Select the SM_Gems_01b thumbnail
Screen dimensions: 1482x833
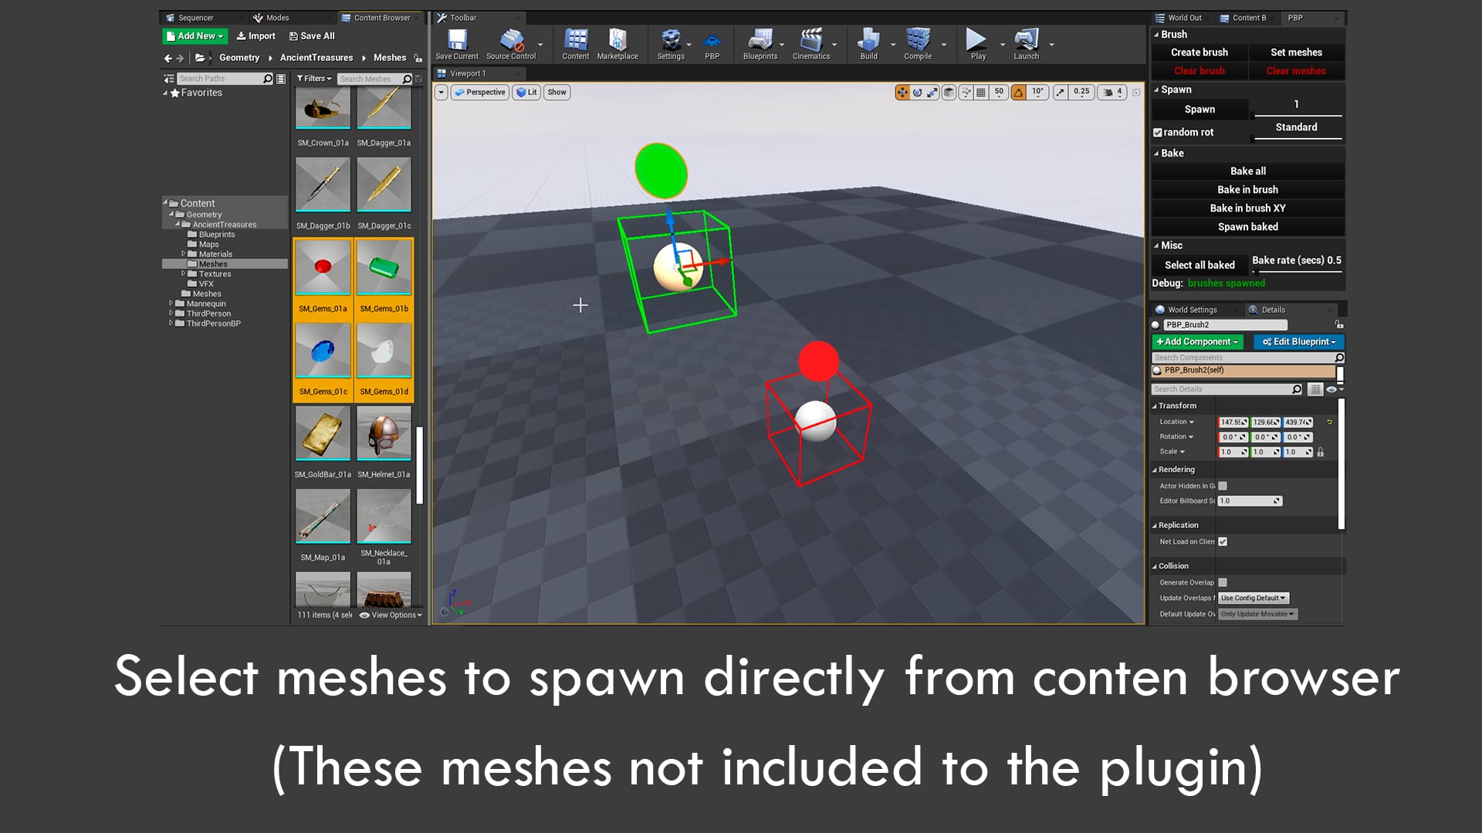click(x=384, y=268)
